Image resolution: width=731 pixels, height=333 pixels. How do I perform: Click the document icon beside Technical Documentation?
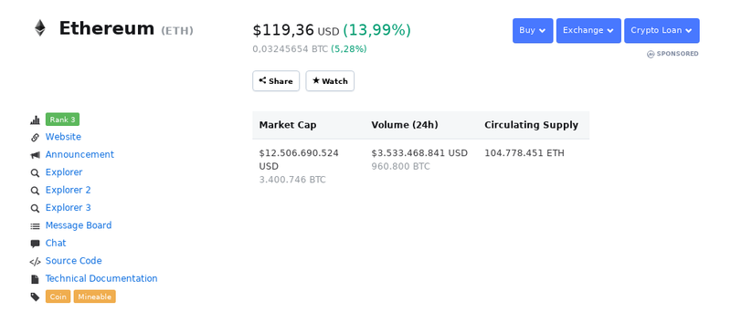point(35,279)
